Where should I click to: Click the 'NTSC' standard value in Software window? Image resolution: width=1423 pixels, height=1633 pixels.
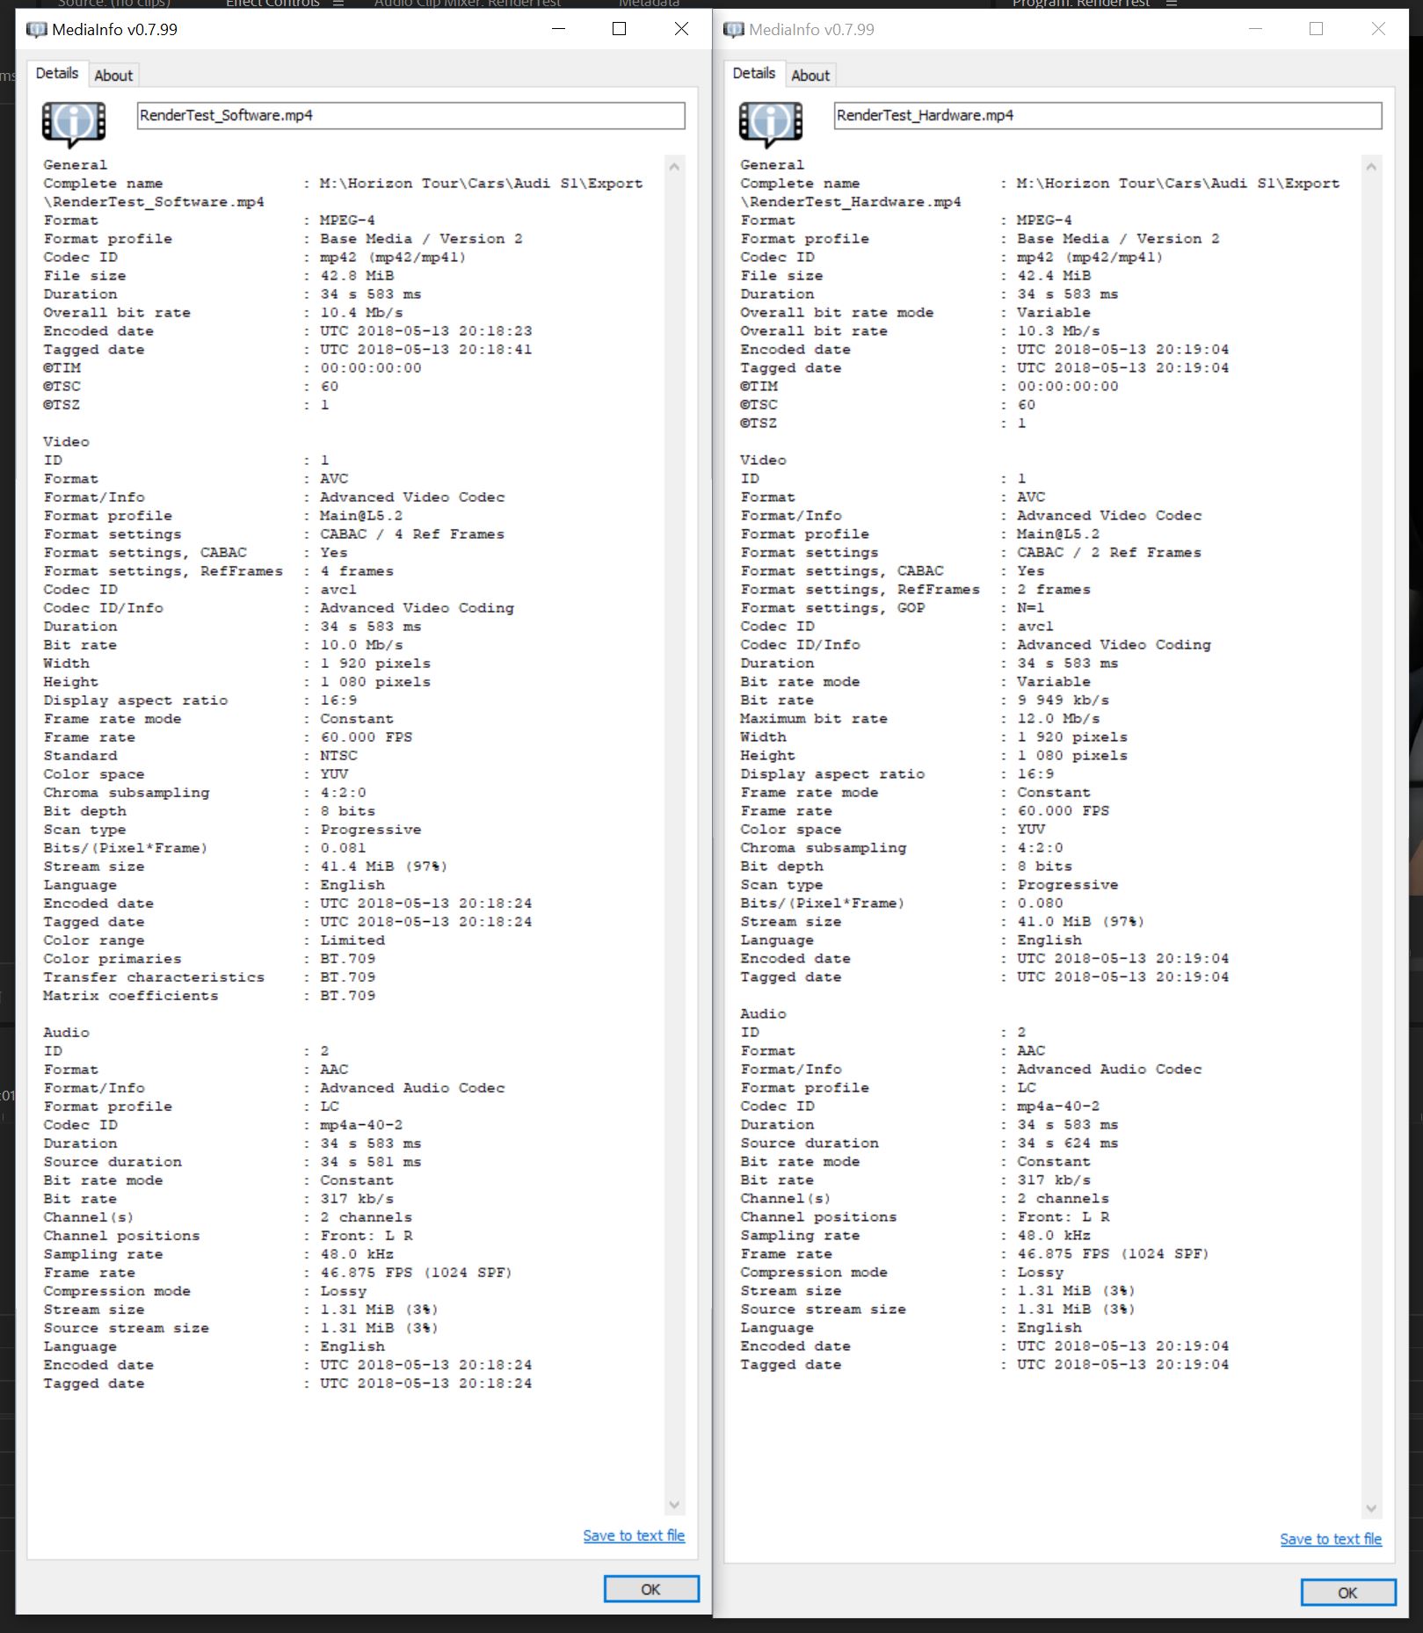(339, 756)
